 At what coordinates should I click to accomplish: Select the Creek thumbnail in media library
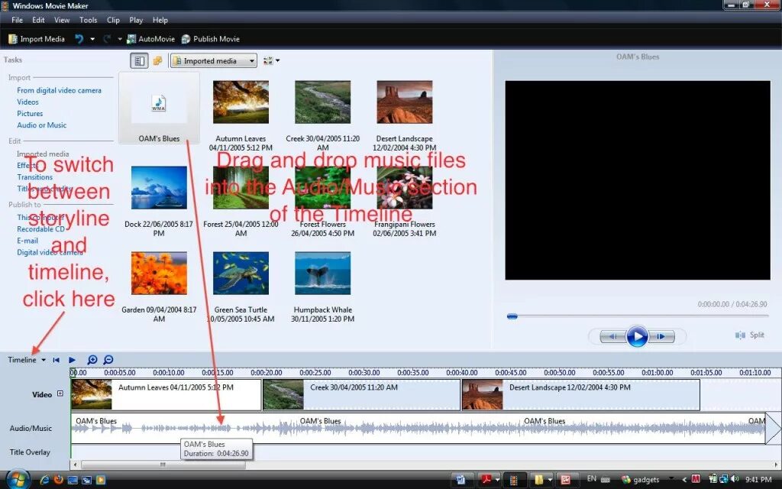(x=323, y=102)
